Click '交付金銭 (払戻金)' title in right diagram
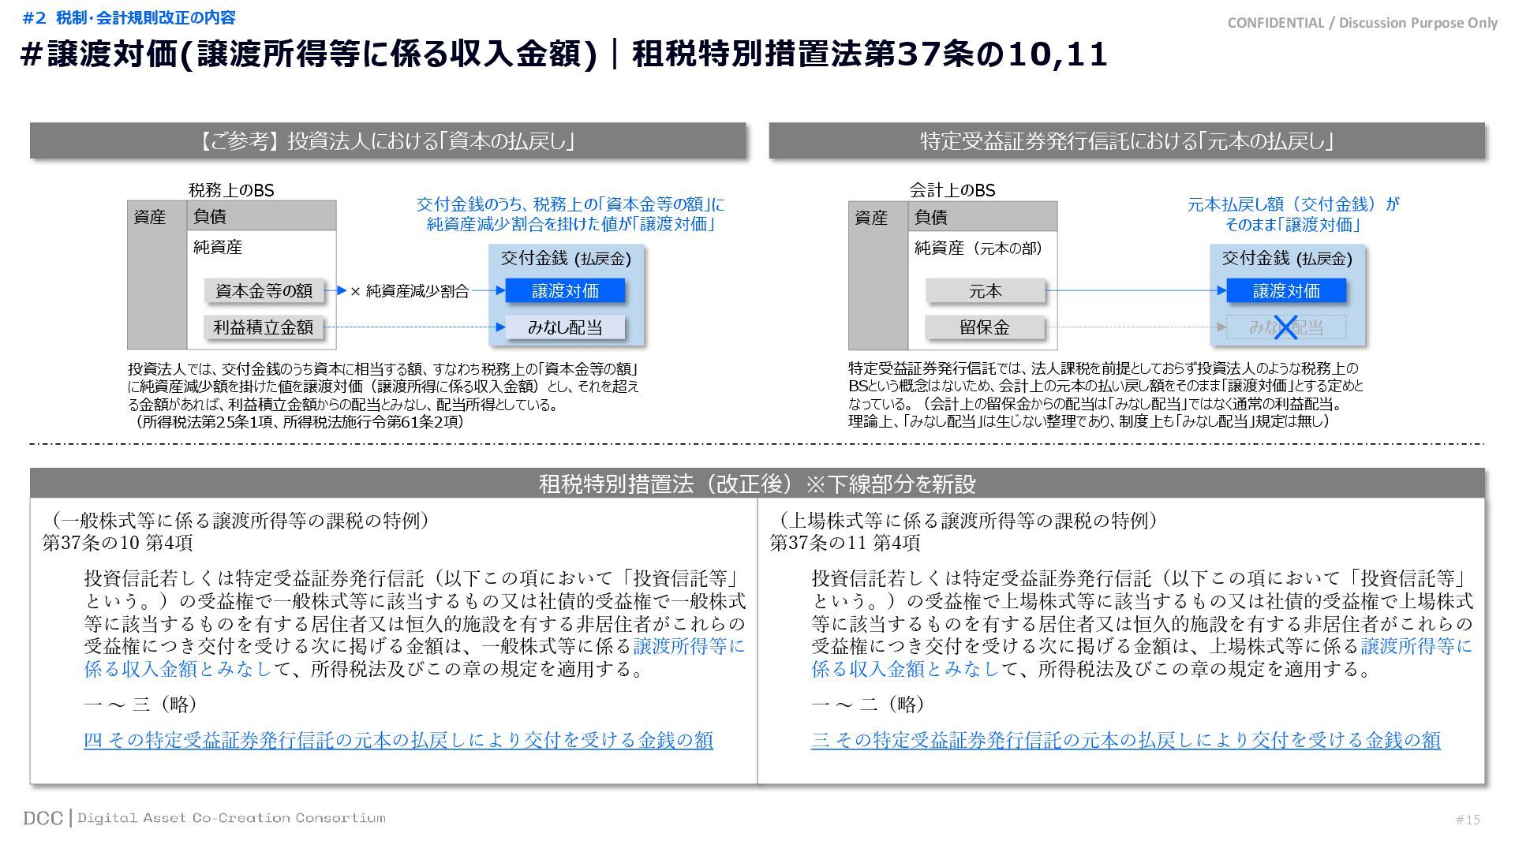Viewport: 1515px width, 852px height. [x=1287, y=258]
